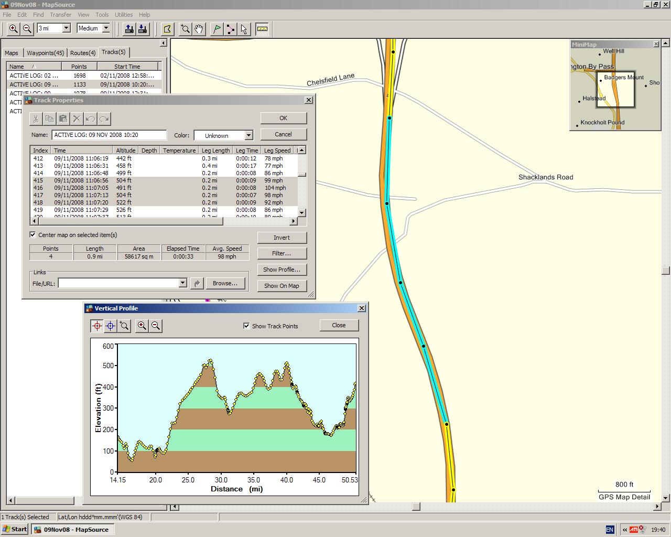Screen dimensions: 671x537
Task: Click Copy icon in Track Properties
Action: [49, 119]
